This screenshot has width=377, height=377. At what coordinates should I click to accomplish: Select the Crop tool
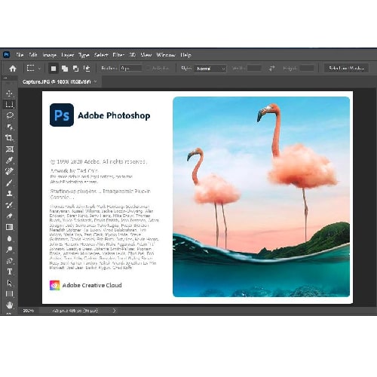click(x=10, y=138)
